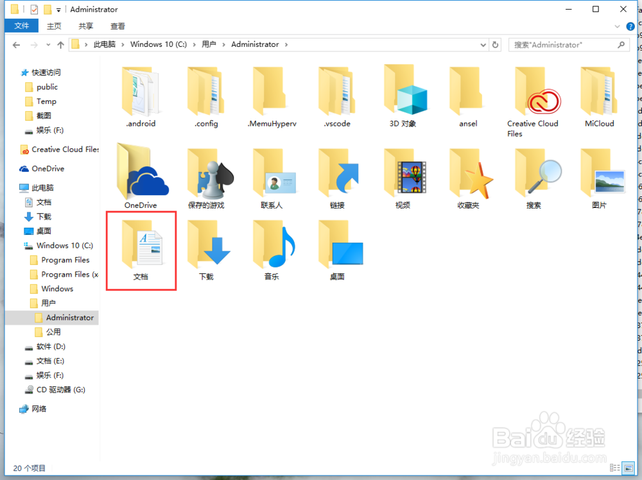Select OneDrive in navigation pane
This screenshot has height=480, width=642.
[x=48, y=169]
